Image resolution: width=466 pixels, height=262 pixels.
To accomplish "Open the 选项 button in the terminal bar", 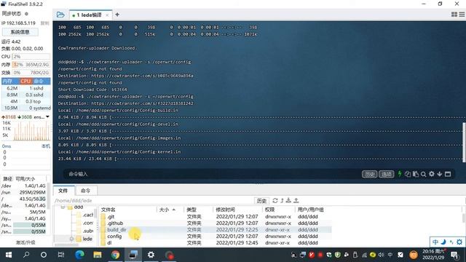I will pyautogui.click(x=387, y=174).
